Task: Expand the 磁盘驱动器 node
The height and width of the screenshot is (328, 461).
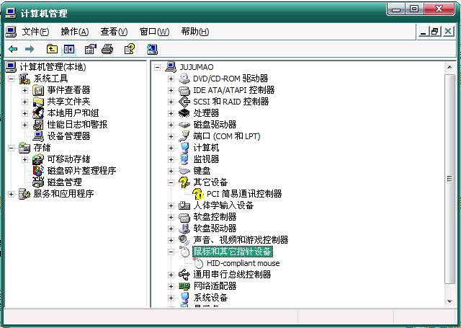Action: pos(171,125)
